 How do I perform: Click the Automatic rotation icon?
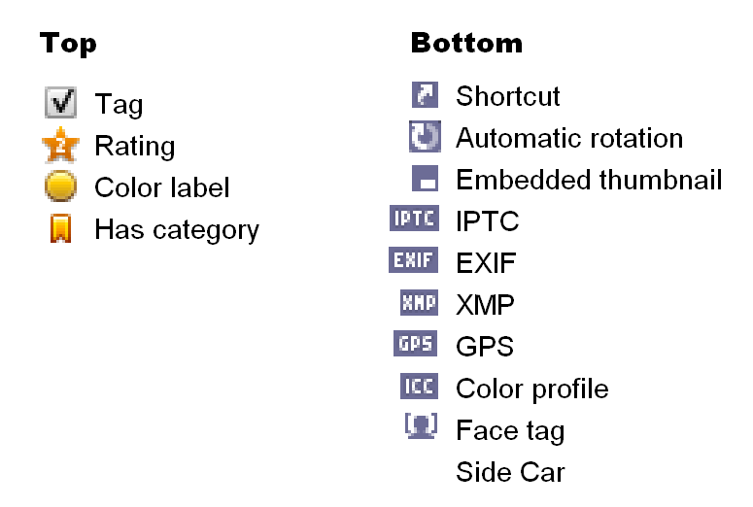[425, 137]
